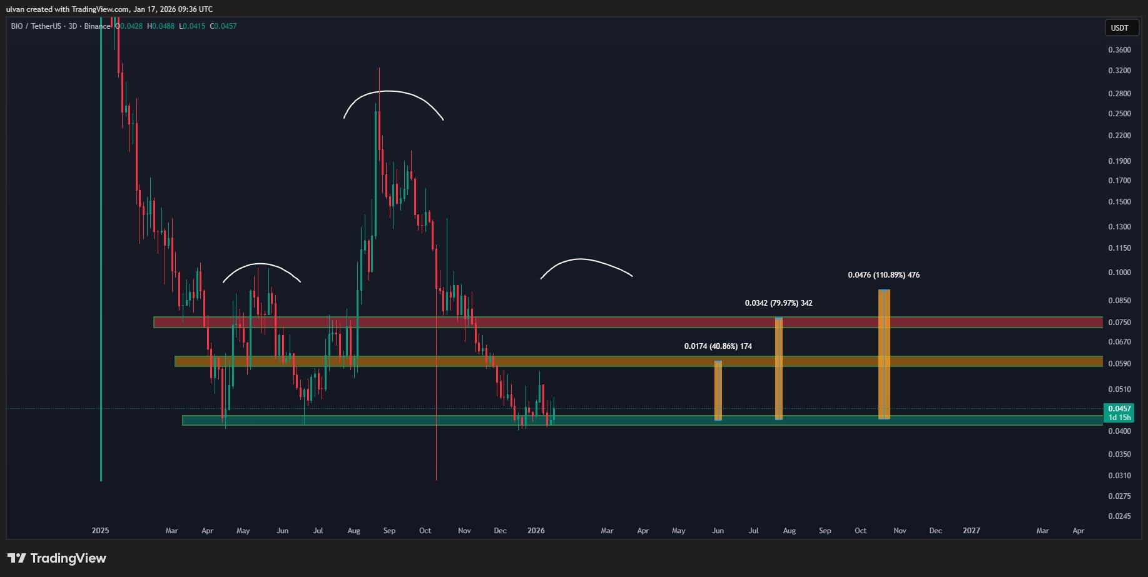Click the 2026 label on the time axis
This screenshot has width=1148, height=577.
pyautogui.click(x=536, y=531)
